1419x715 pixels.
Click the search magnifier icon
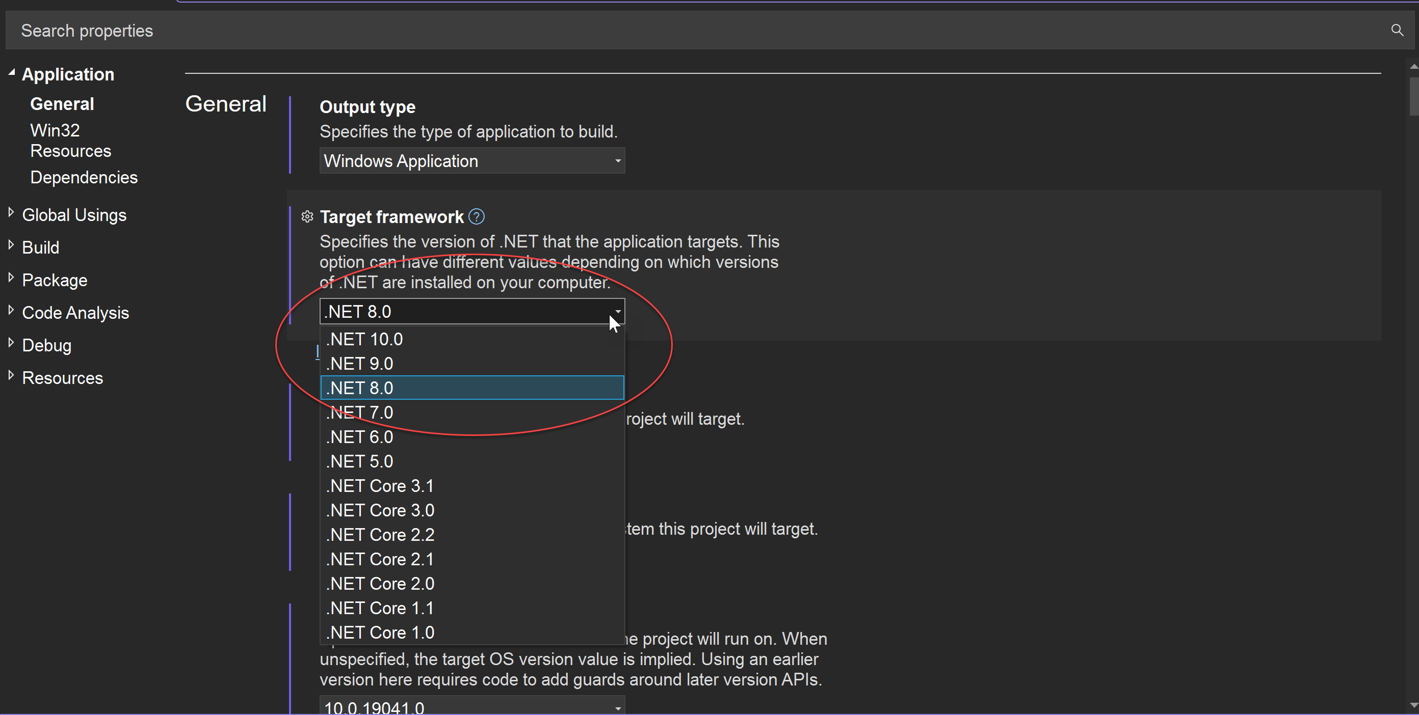tap(1397, 30)
